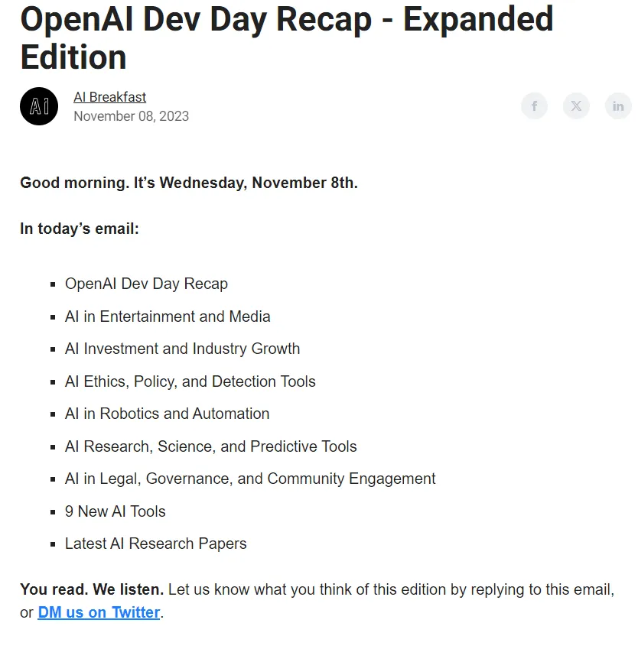Select AI in Legal, Governance, Community Engagement item
638x649 pixels.
tap(250, 479)
